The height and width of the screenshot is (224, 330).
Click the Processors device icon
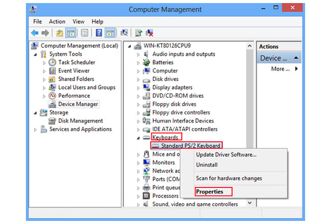click(x=146, y=196)
